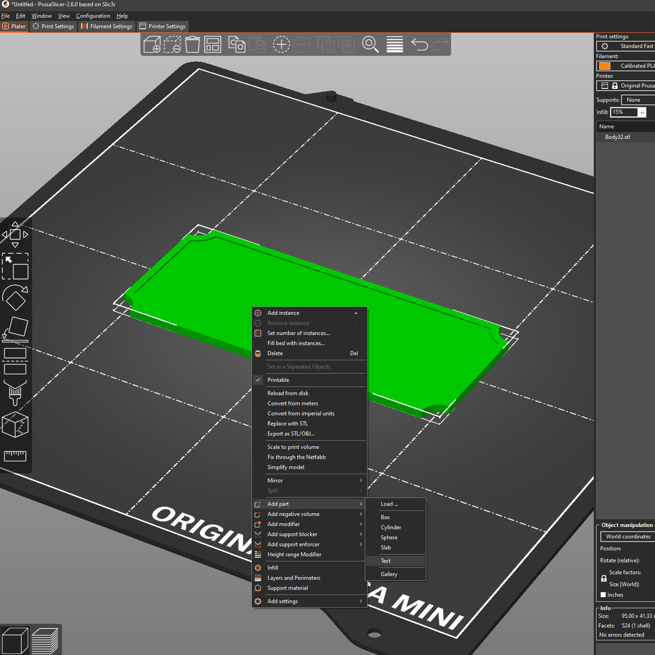The image size is (655, 655).
Task: Click Load... in Add part submenu
Action: 395,504
